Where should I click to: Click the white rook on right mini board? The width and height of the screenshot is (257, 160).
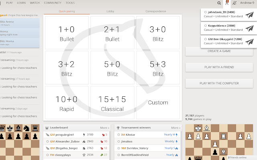pyautogui.click(x=223, y=136)
